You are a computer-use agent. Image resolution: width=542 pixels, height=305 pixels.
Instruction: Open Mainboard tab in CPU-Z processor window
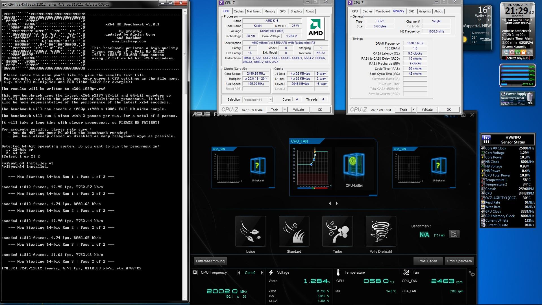point(254,11)
